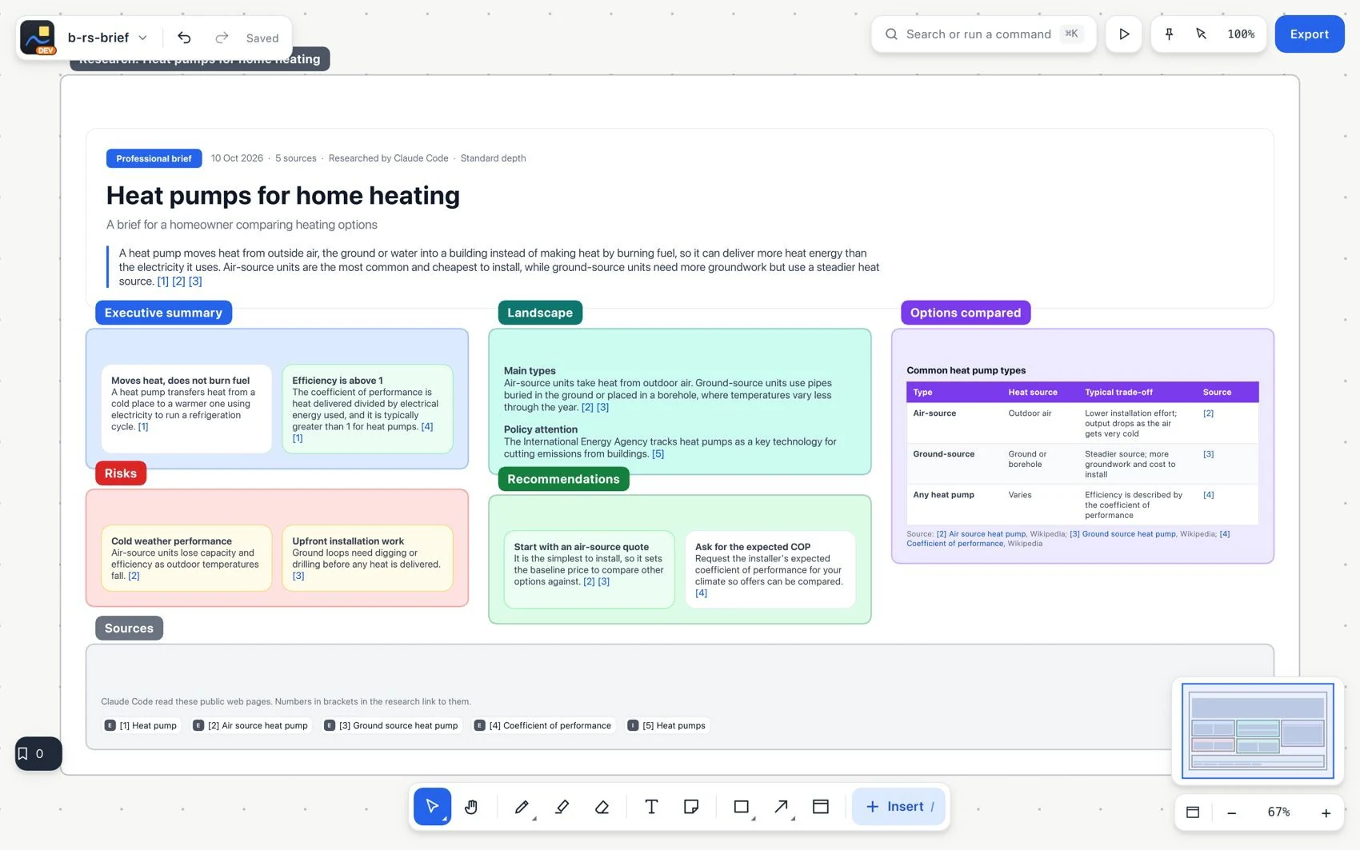The height and width of the screenshot is (850, 1360).
Task: Select the Risks section label
Action: (121, 473)
